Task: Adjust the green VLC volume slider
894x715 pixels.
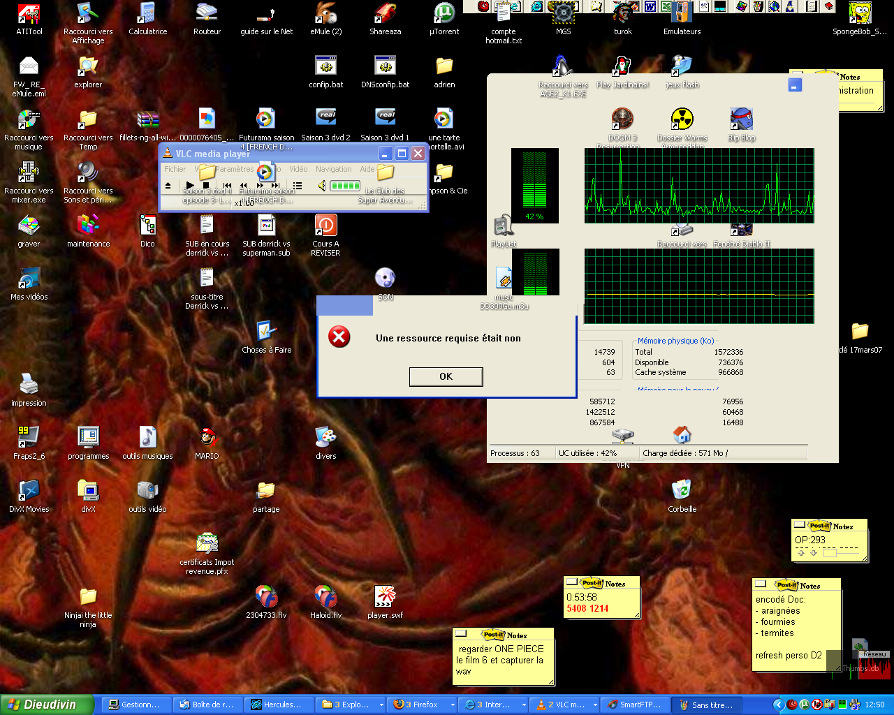Action: pos(345,186)
